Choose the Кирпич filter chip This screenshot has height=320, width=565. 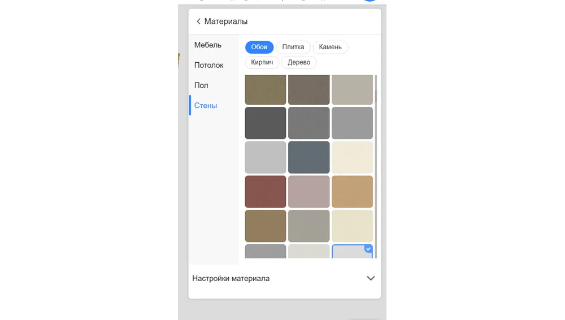[262, 62]
